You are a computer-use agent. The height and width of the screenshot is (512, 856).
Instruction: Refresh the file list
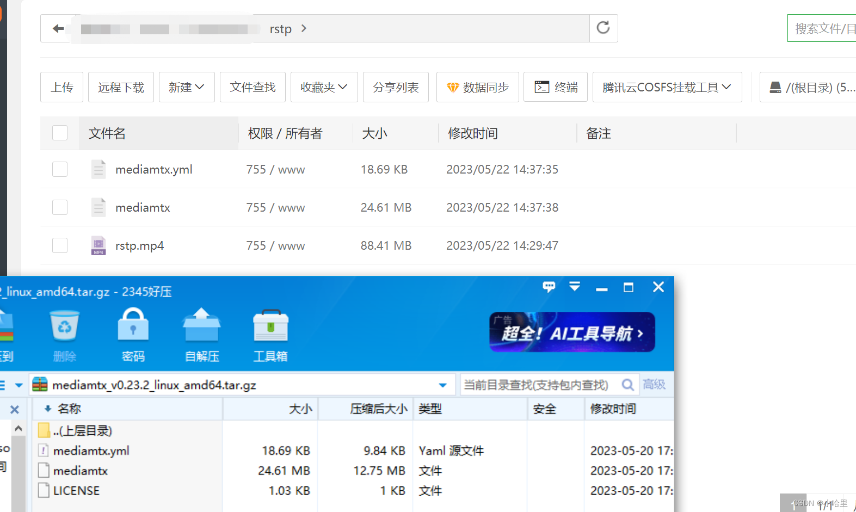(603, 28)
